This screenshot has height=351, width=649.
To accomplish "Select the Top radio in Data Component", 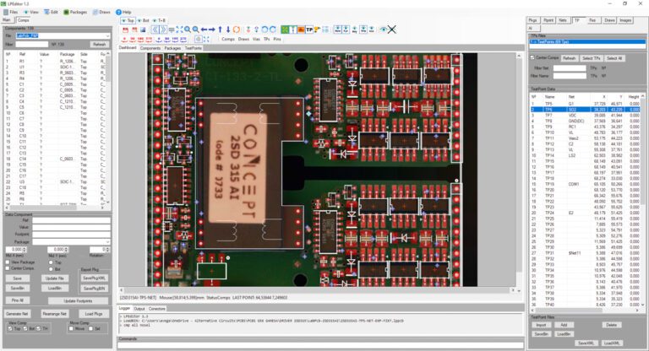I will (51, 262).
